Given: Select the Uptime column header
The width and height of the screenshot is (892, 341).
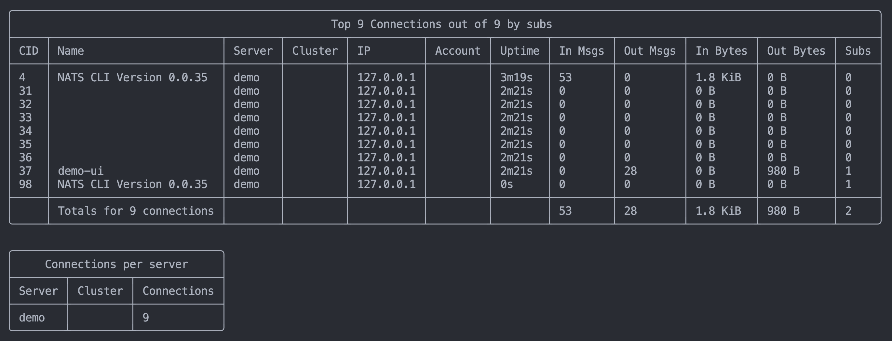Looking at the screenshot, I should click(520, 51).
